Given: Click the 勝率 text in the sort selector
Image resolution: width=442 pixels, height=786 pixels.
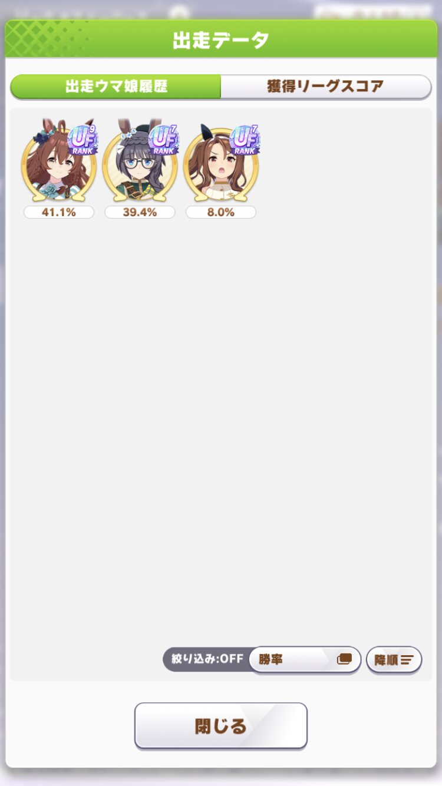Looking at the screenshot, I should 271,659.
